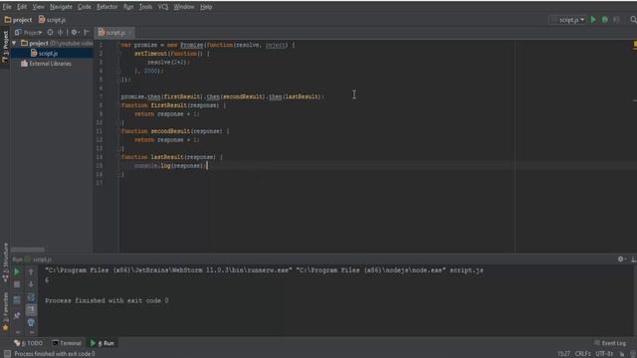Screen dimensions: 637x358
Task: Open Project panel gear settings menu
Action: (75, 32)
